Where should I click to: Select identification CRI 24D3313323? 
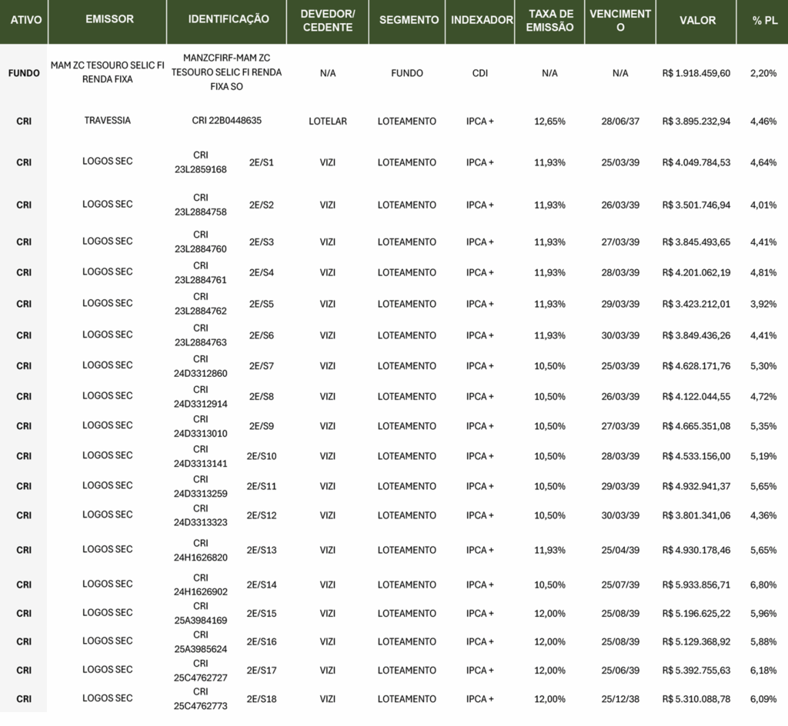click(201, 515)
